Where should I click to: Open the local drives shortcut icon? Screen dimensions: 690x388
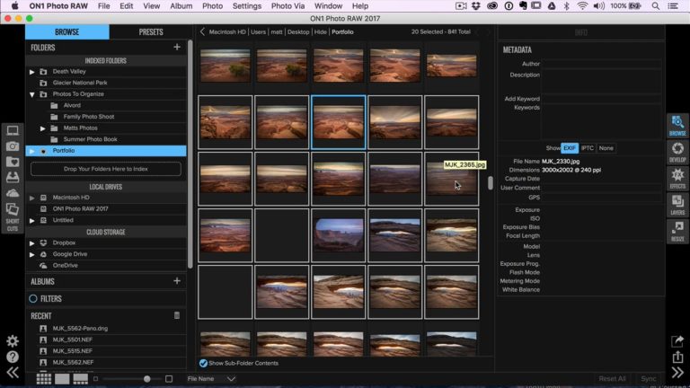click(13, 177)
